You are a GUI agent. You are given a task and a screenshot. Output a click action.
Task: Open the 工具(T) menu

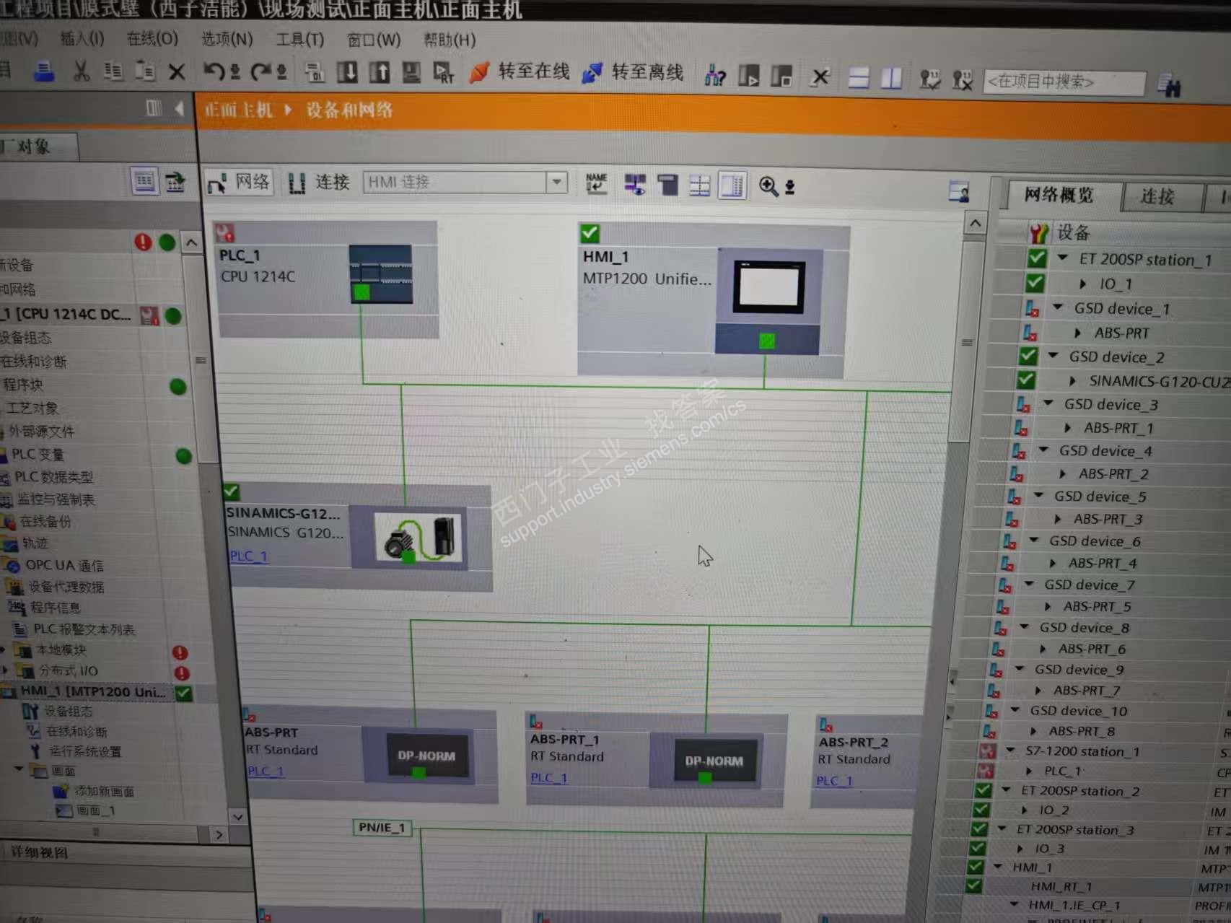point(300,40)
